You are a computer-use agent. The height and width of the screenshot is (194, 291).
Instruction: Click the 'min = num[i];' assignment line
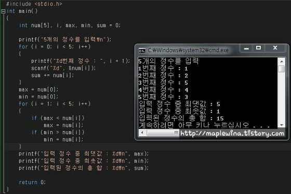(63, 139)
